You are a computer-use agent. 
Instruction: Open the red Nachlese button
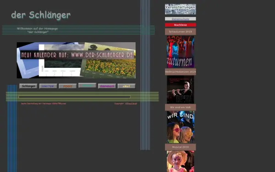pyautogui.click(x=180, y=25)
